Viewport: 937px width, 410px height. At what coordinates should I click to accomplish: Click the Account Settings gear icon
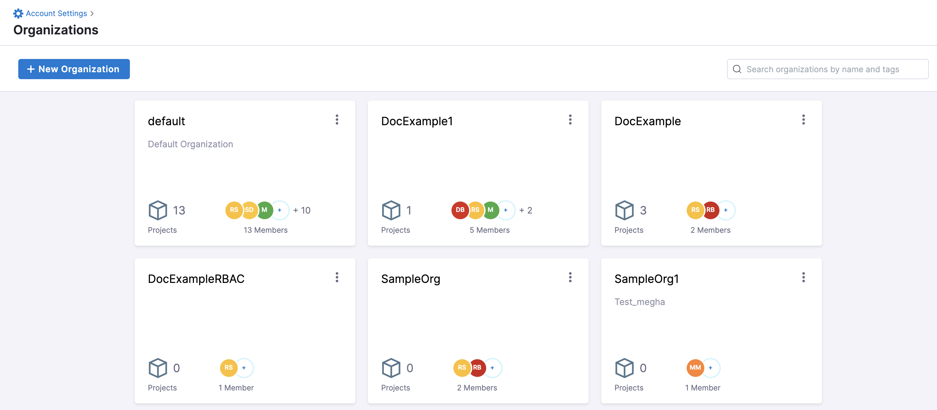pos(18,14)
